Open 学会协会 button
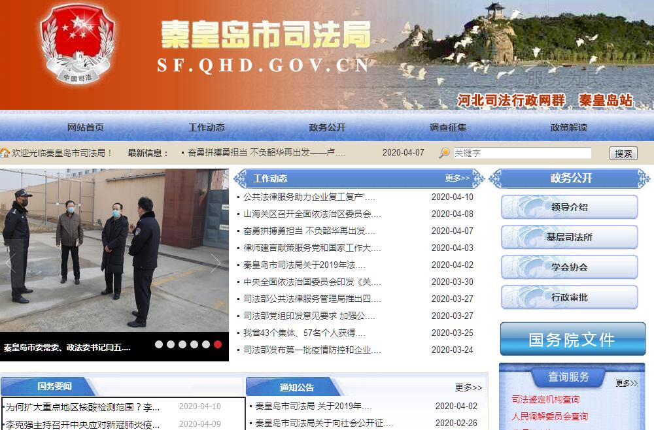654x430 pixels. (570, 267)
